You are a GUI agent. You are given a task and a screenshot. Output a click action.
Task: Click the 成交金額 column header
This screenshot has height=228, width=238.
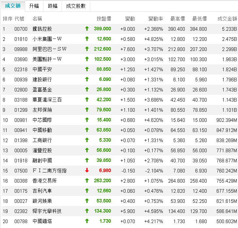coord(227,19)
